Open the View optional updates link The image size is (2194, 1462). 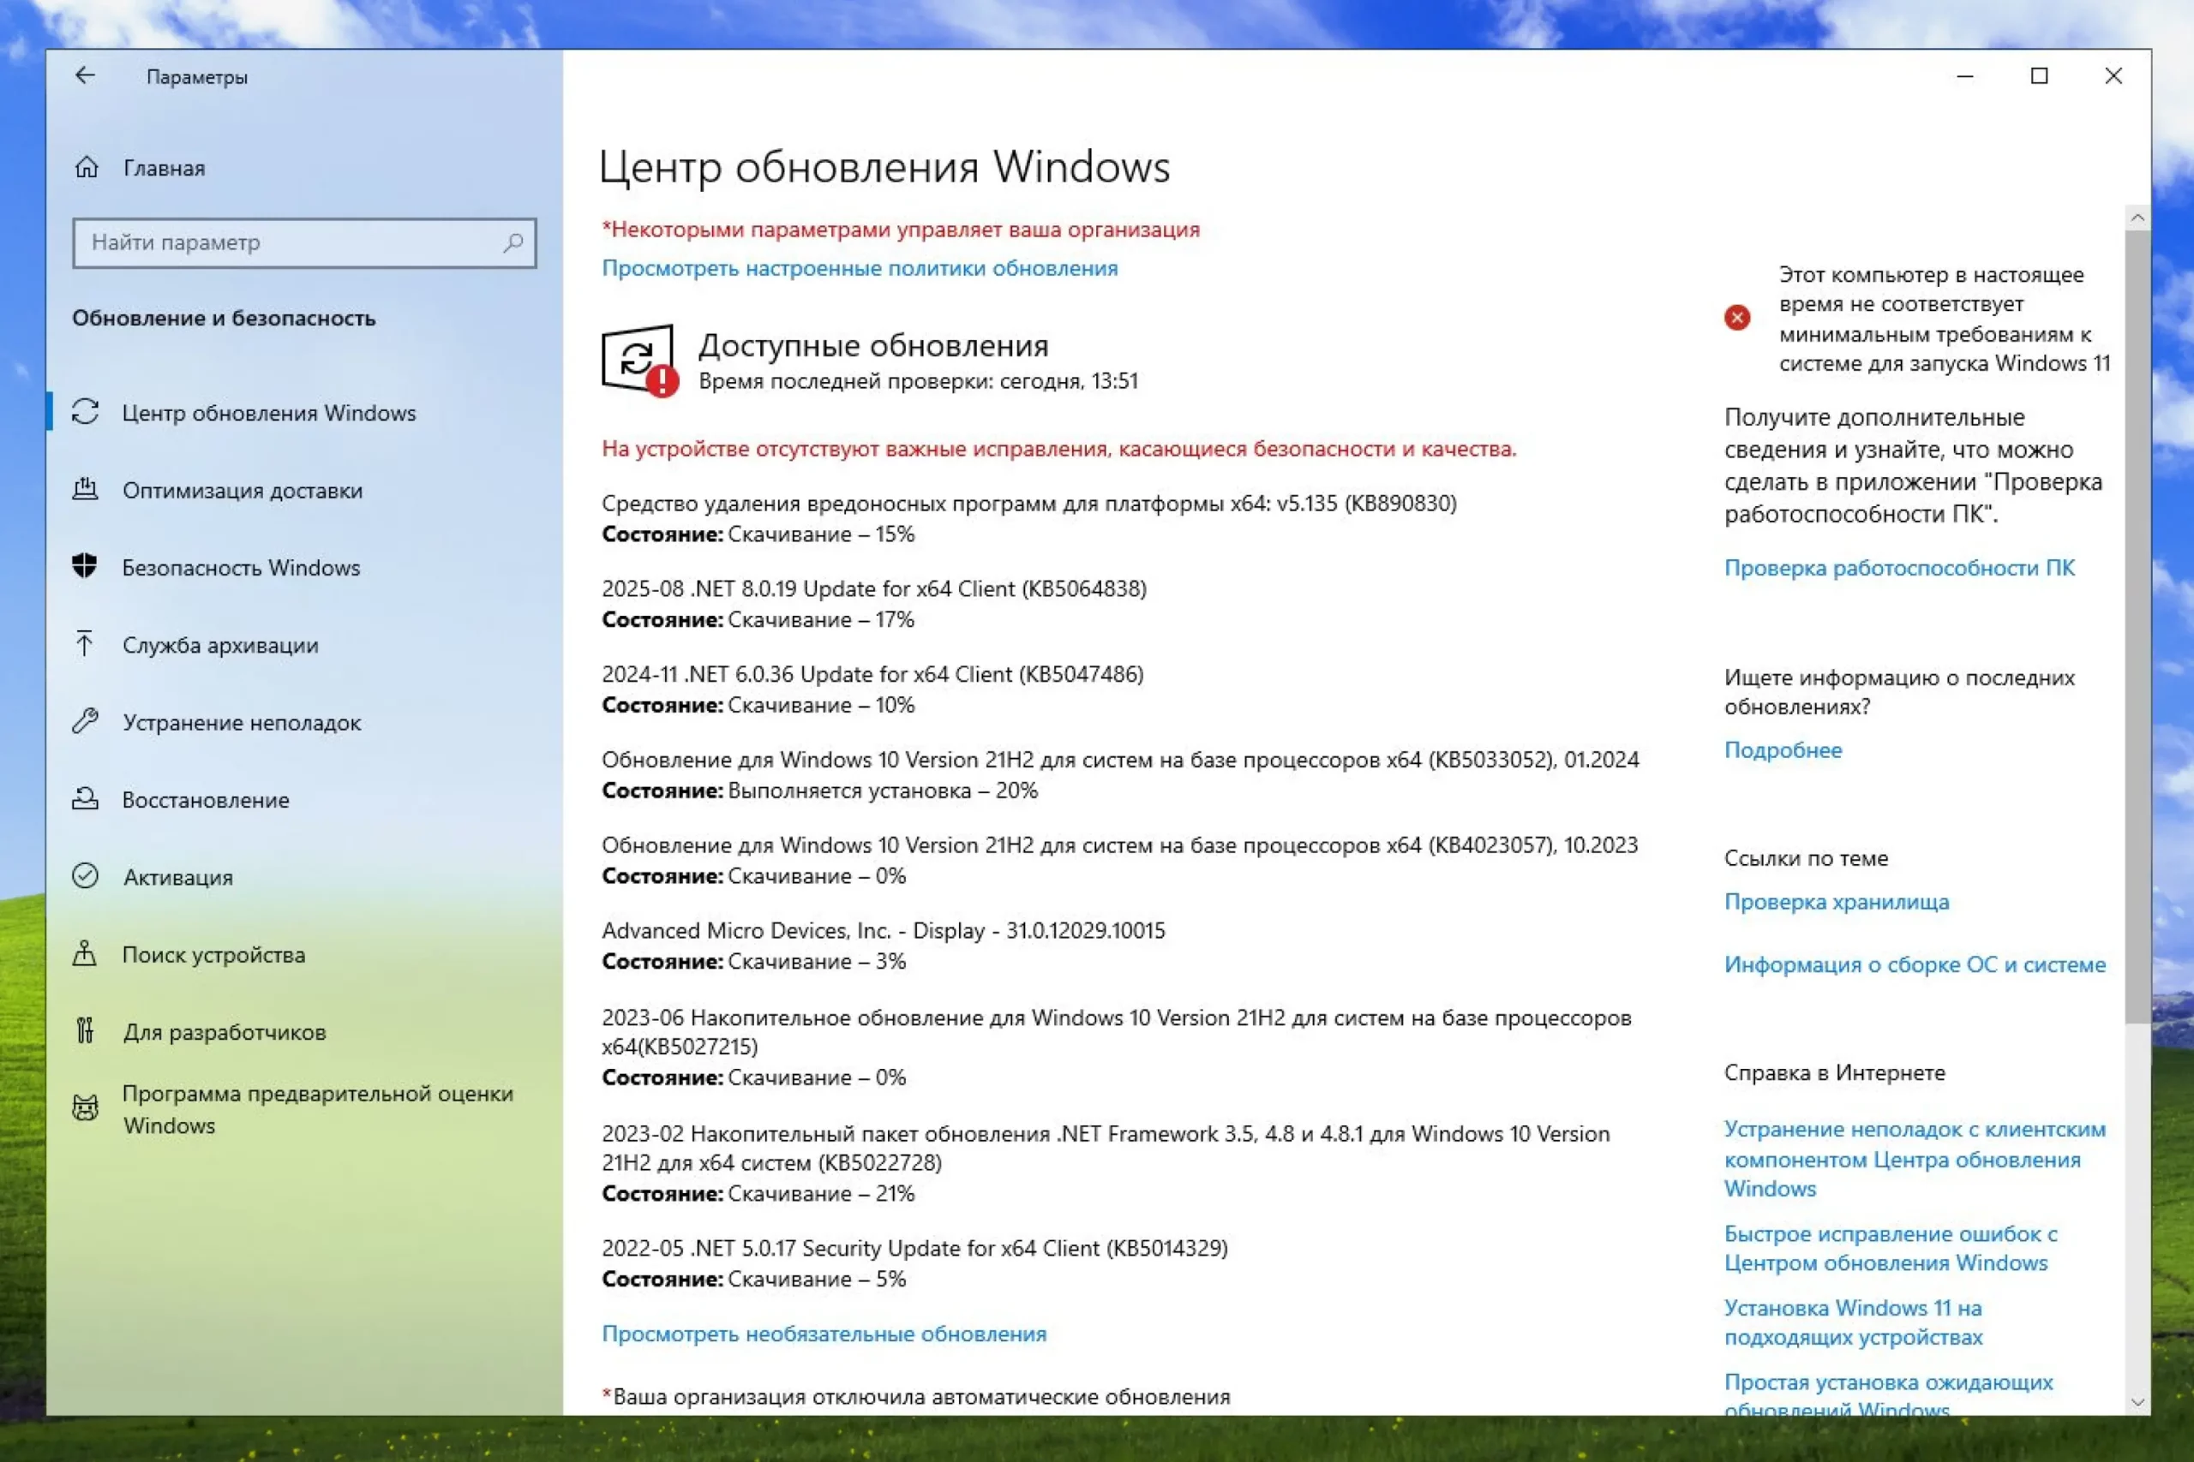tap(824, 1334)
